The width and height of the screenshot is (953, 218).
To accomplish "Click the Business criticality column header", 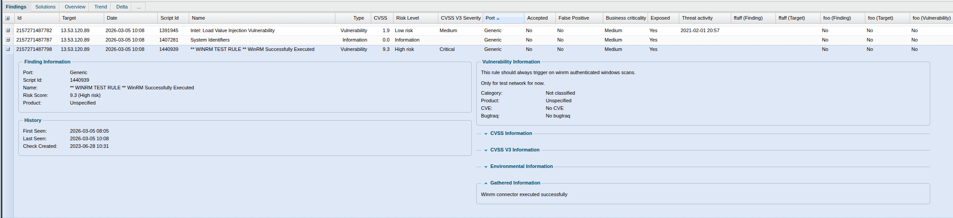I will point(626,18).
